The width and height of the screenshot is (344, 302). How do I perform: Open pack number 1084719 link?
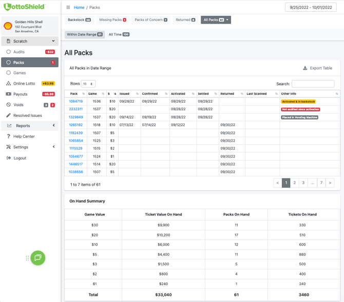[x=75, y=102]
